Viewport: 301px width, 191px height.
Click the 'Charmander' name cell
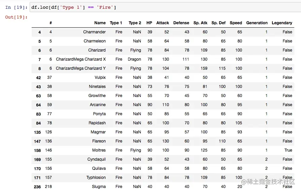point(94,32)
